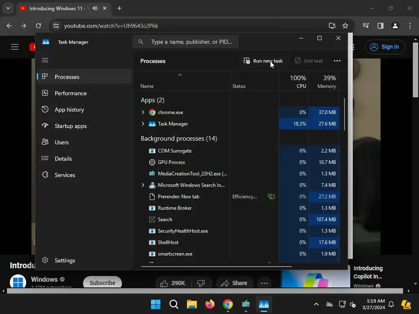Like the video with 390K
The height and width of the screenshot is (314, 419).
tap(172, 283)
